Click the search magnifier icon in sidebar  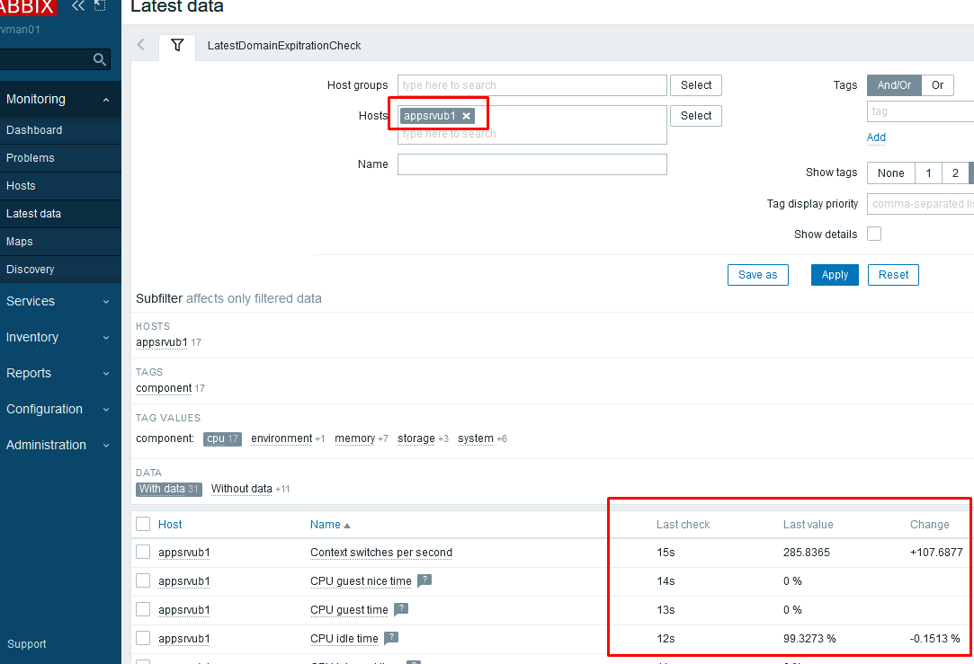point(99,59)
